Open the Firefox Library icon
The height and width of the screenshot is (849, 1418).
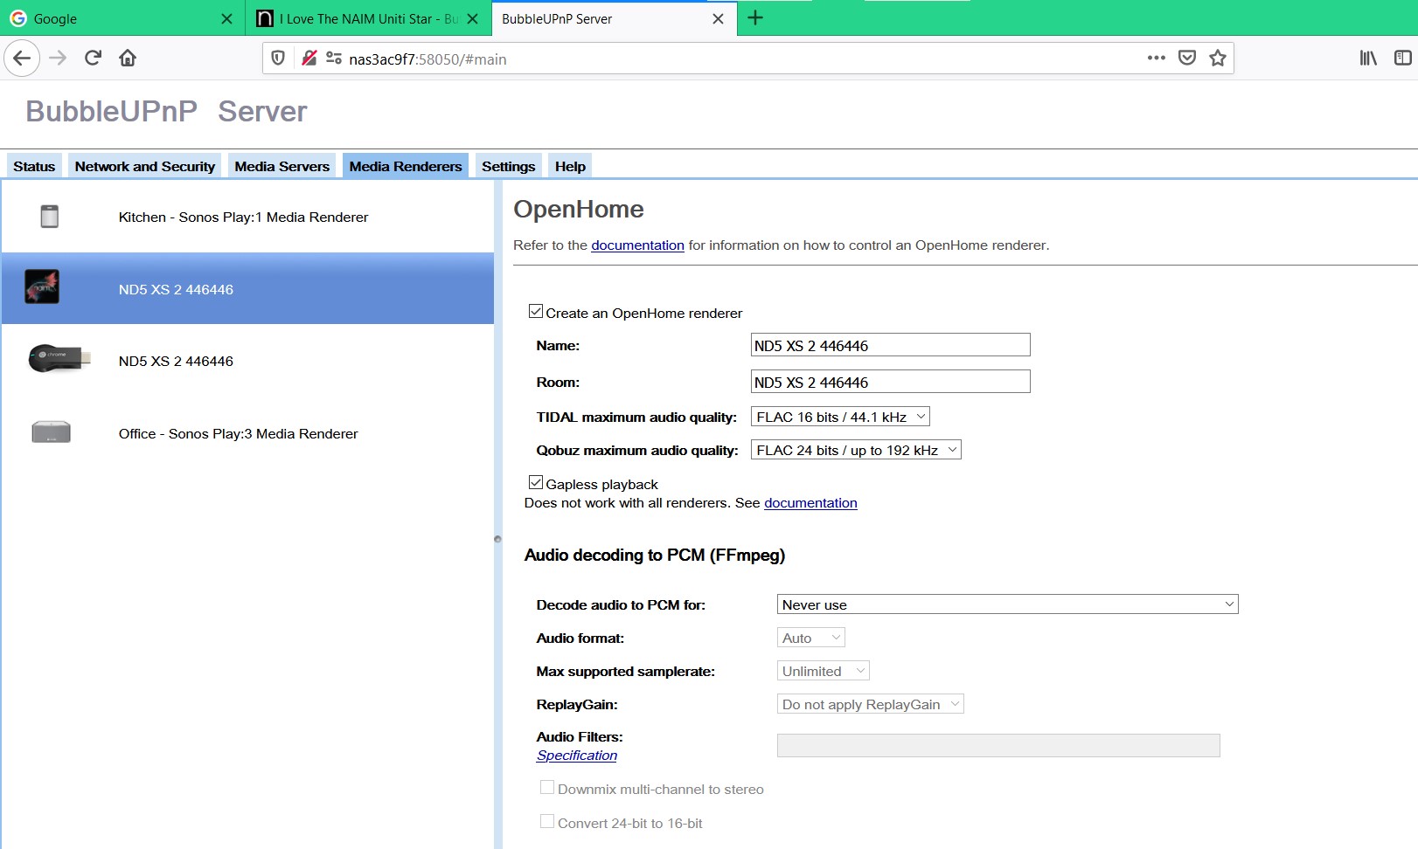tap(1368, 59)
